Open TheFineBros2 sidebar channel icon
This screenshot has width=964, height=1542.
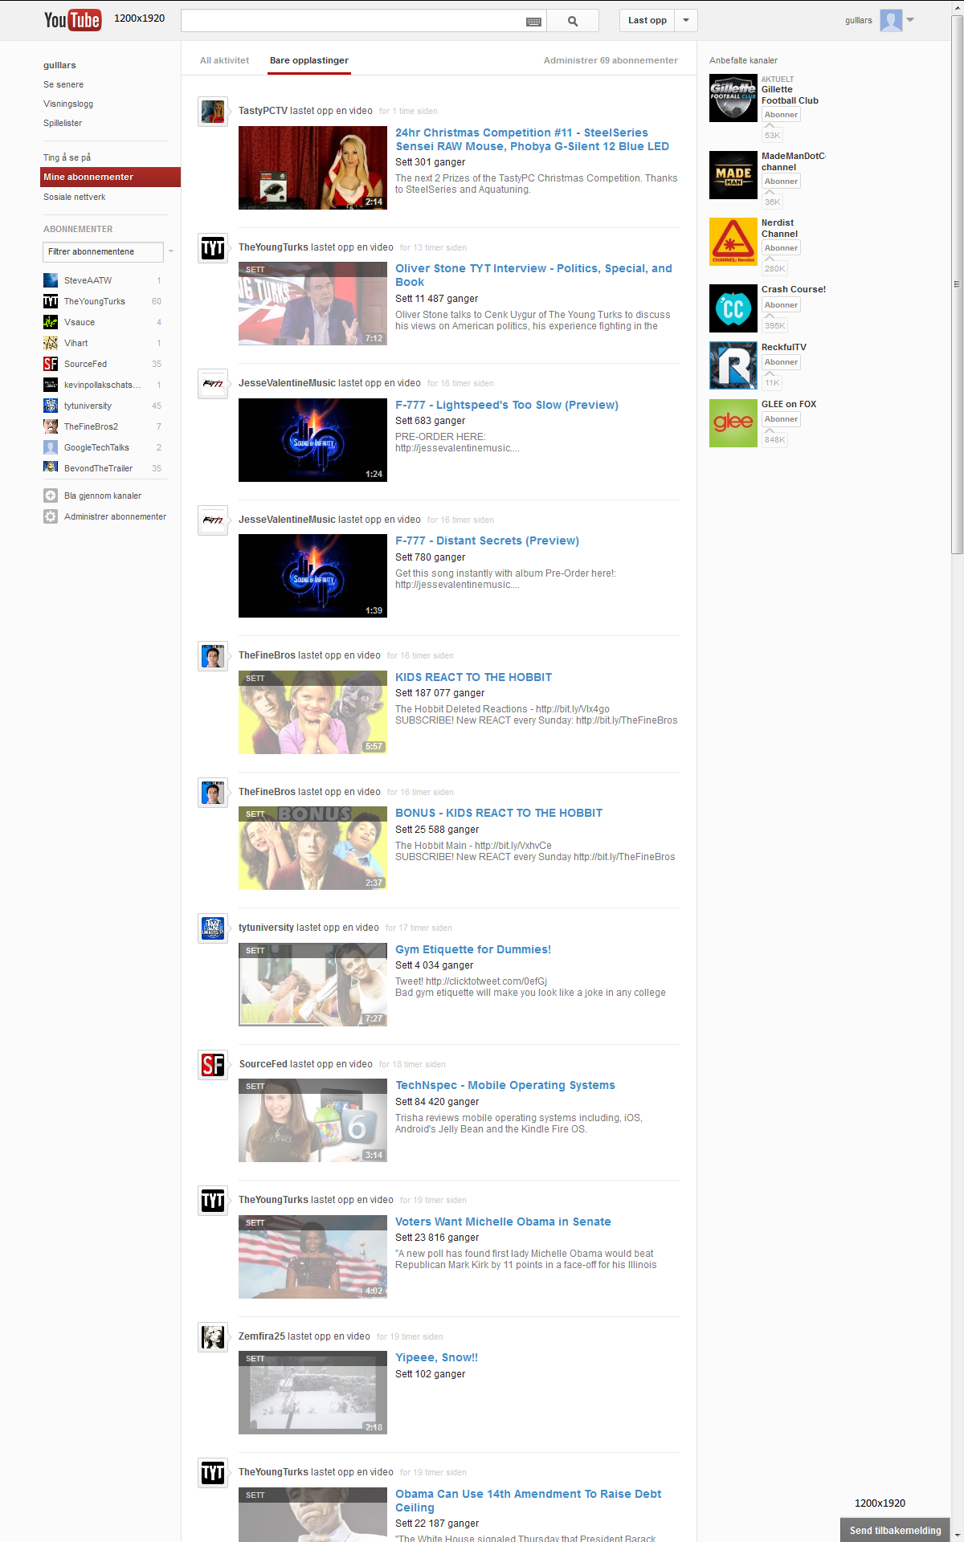tap(51, 426)
